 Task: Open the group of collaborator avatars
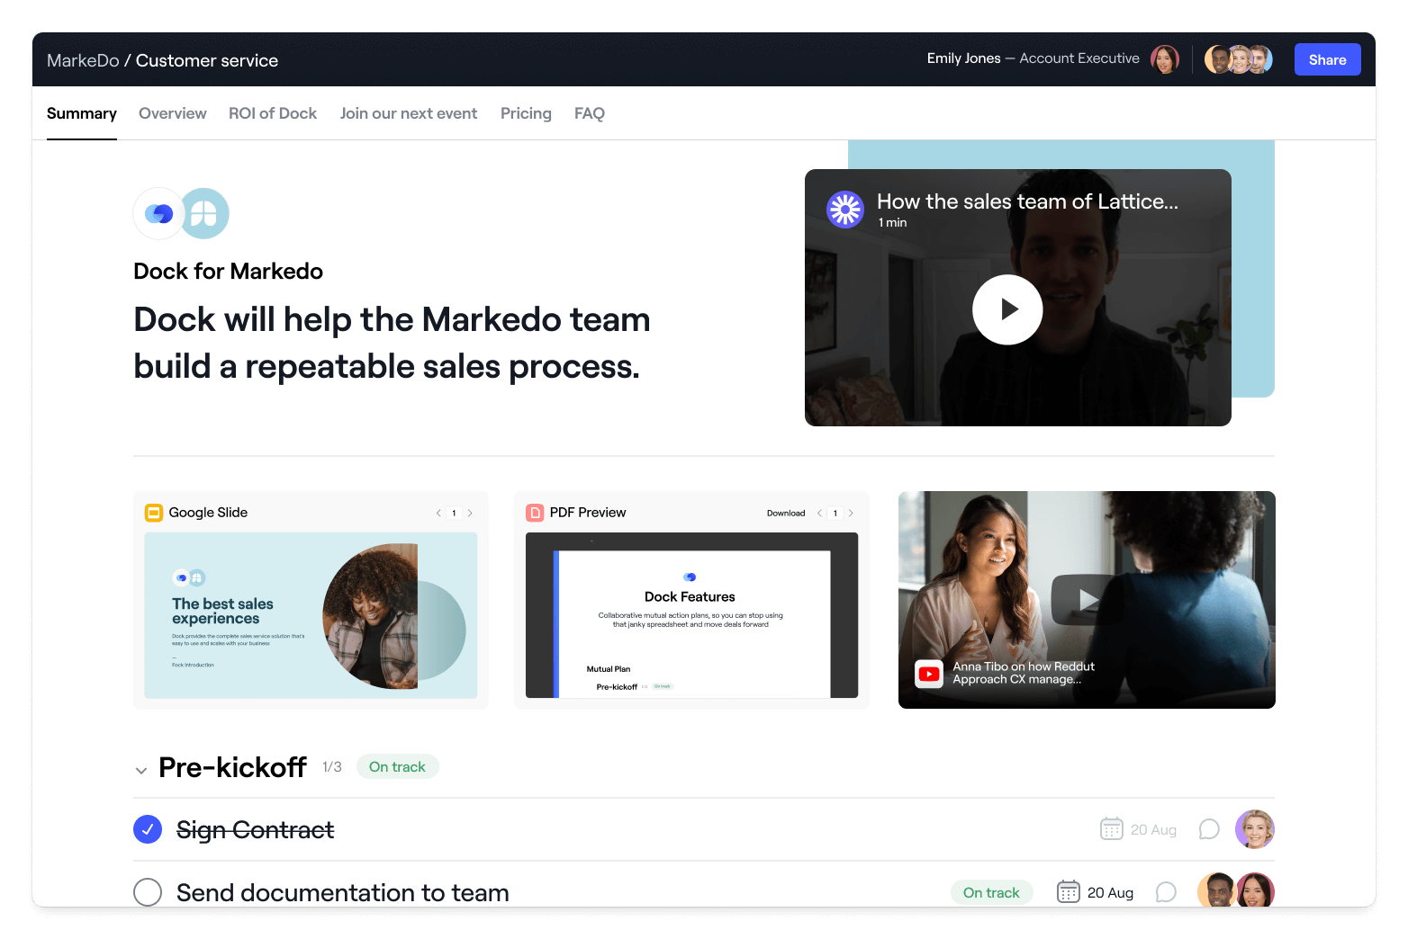pyautogui.click(x=1239, y=59)
